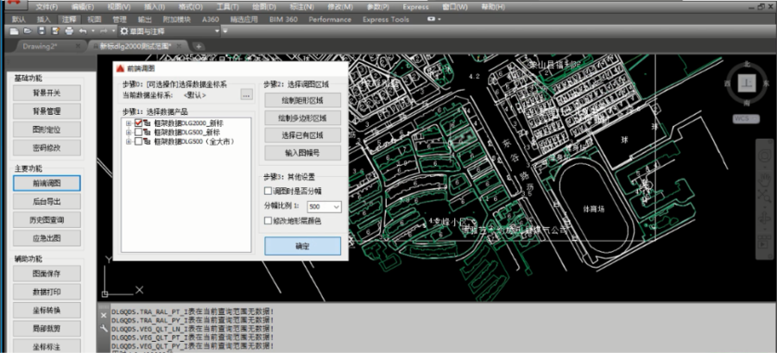Click the 坐标转换 button

tap(47, 310)
